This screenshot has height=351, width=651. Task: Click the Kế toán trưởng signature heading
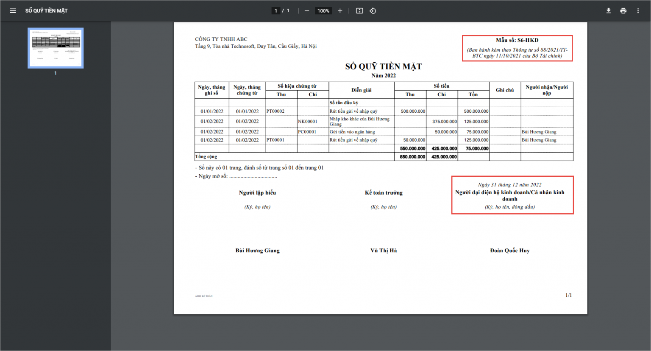click(384, 192)
